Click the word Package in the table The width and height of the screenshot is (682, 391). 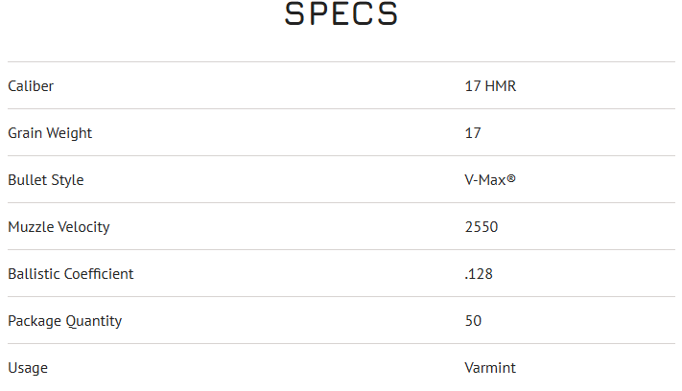click(34, 321)
